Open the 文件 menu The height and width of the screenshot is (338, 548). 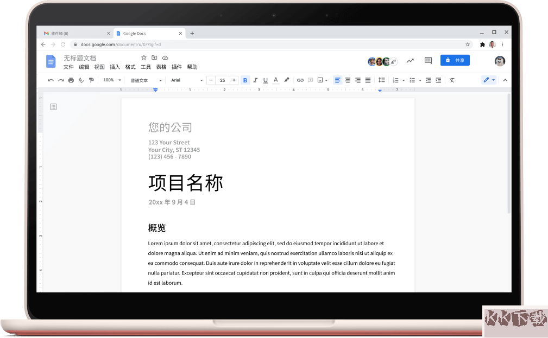click(x=68, y=67)
